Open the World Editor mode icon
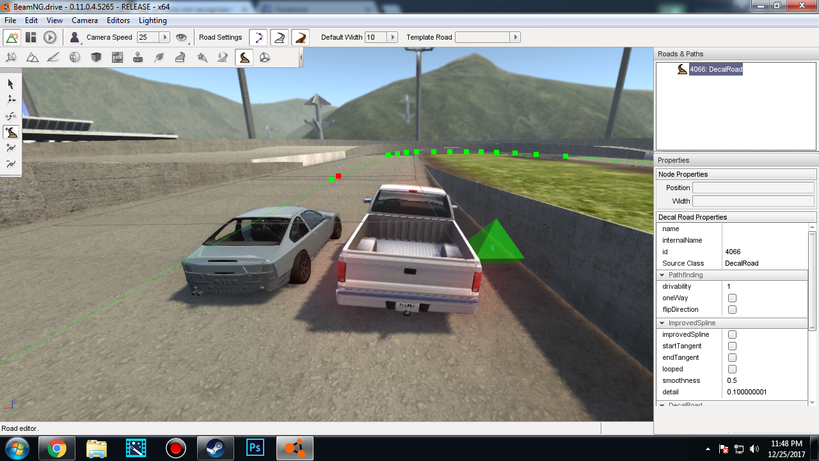This screenshot has height=461, width=819. pyautogui.click(x=12, y=37)
